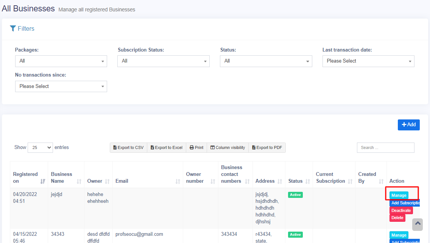Add a new business
Screen dimensions: 430x243
point(408,125)
